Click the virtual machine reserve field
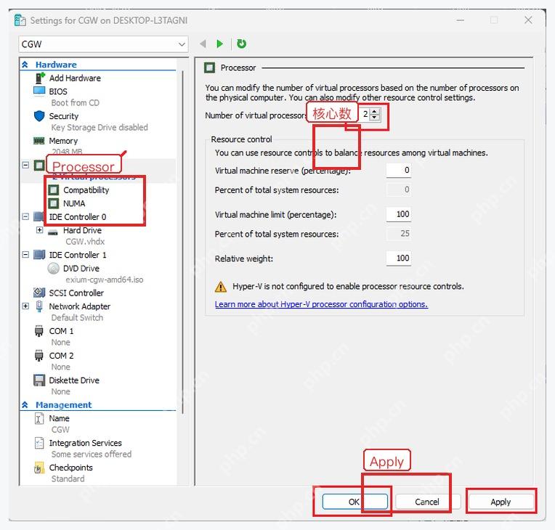 point(399,170)
